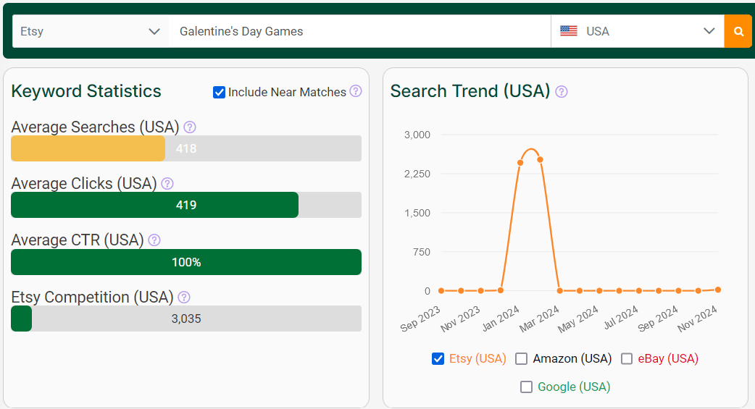Click the Average Searches (USA) label

96,127
